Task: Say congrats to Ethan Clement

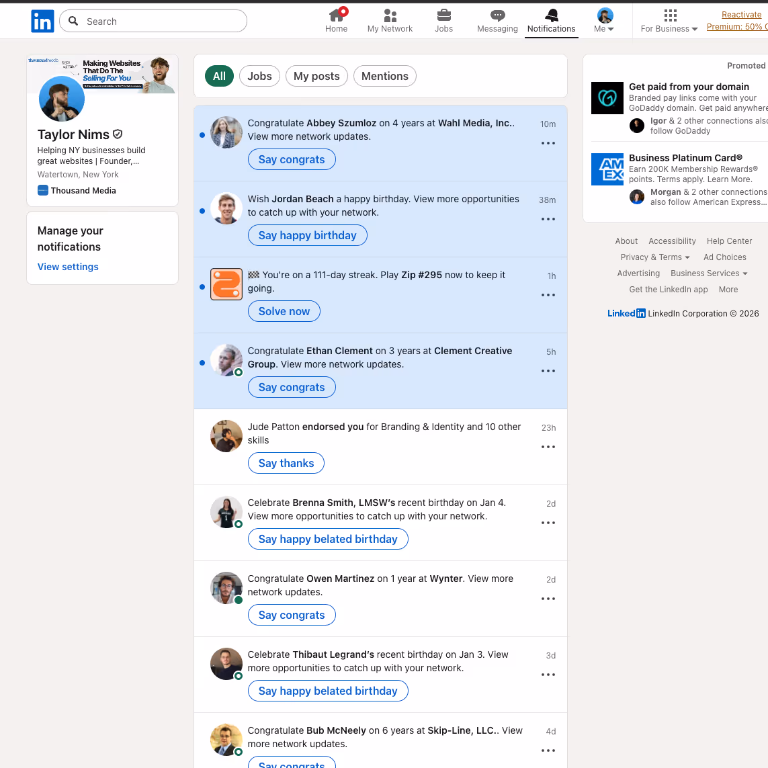Action: pyautogui.click(x=292, y=388)
